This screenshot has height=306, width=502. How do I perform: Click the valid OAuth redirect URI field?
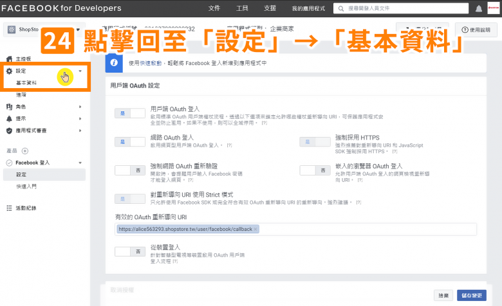click(x=295, y=230)
